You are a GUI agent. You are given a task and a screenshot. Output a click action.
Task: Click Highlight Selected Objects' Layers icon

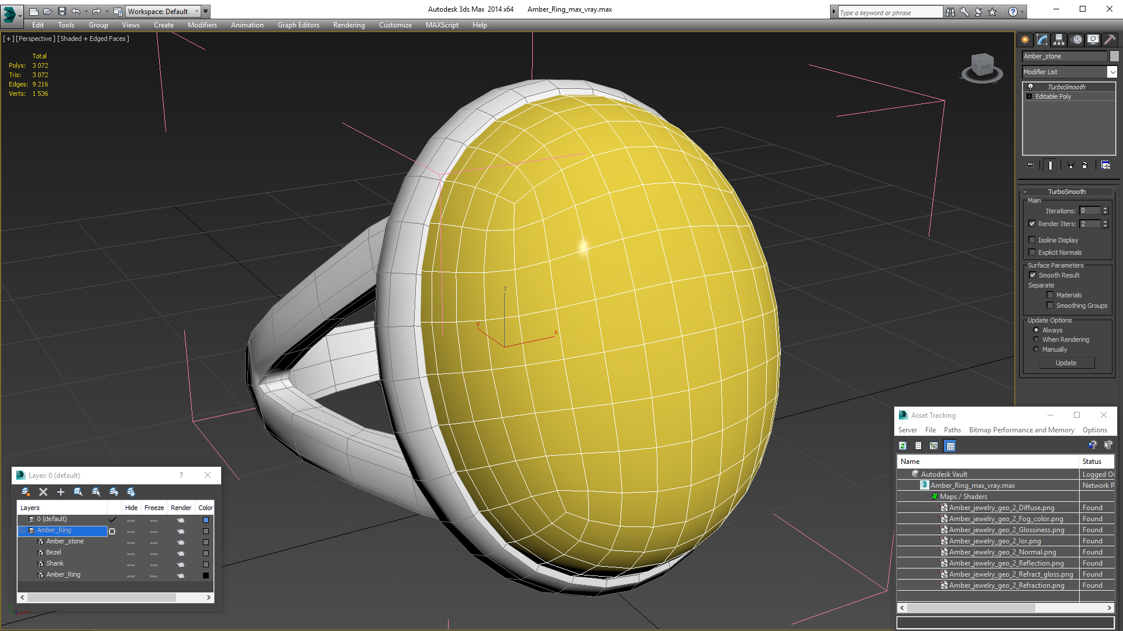(x=96, y=492)
